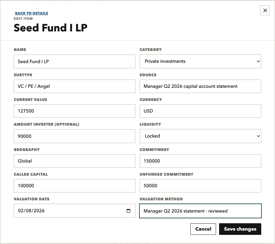Edit the Subtype field VC / PE / Angel
Viewport: 275px width, 244px height.
75,86
